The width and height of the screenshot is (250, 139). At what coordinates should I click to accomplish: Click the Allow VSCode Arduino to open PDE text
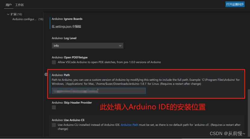pos(109,62)
